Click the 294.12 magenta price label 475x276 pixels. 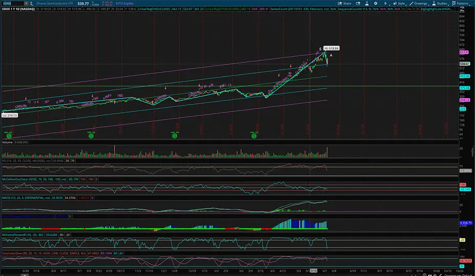pyautogui.click(x=465, y=100)
